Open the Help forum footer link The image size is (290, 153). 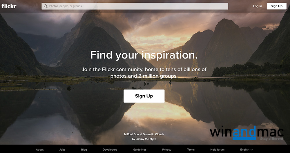[217, 150]
